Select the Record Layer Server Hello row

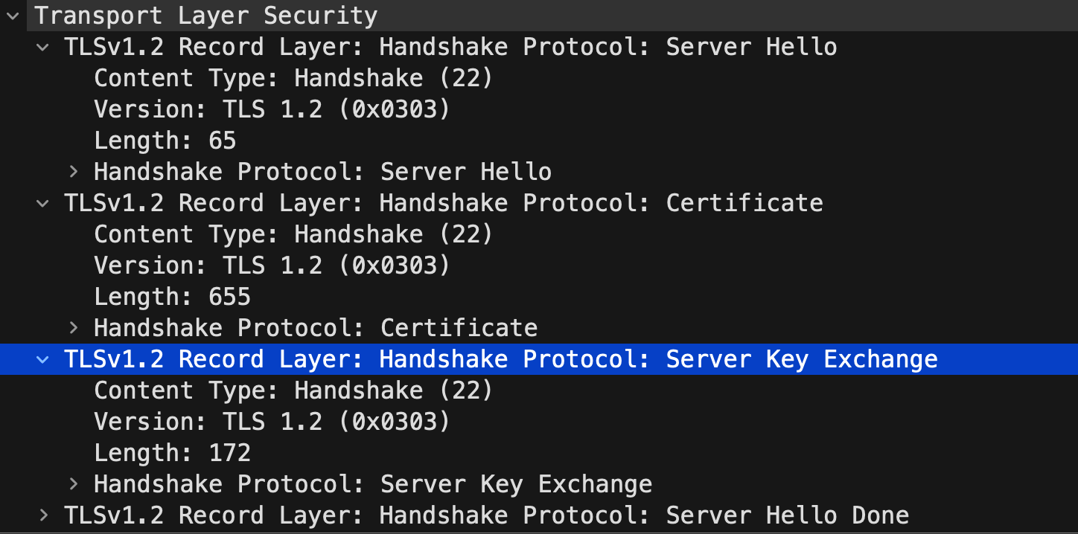[450, 47]
